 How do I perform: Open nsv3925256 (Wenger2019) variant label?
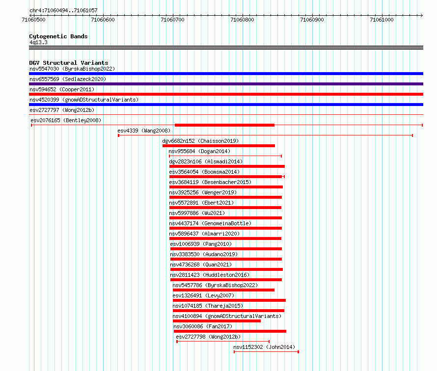203,192
